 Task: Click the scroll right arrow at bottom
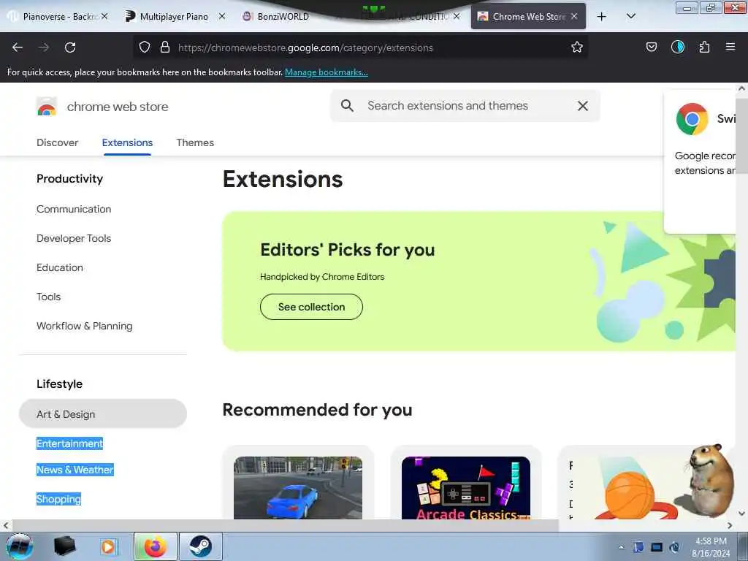click(x=730, y=525)
